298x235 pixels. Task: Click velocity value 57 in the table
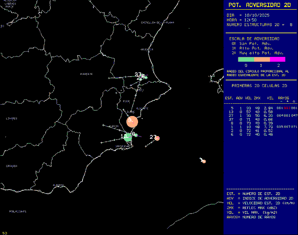point(248,112)
